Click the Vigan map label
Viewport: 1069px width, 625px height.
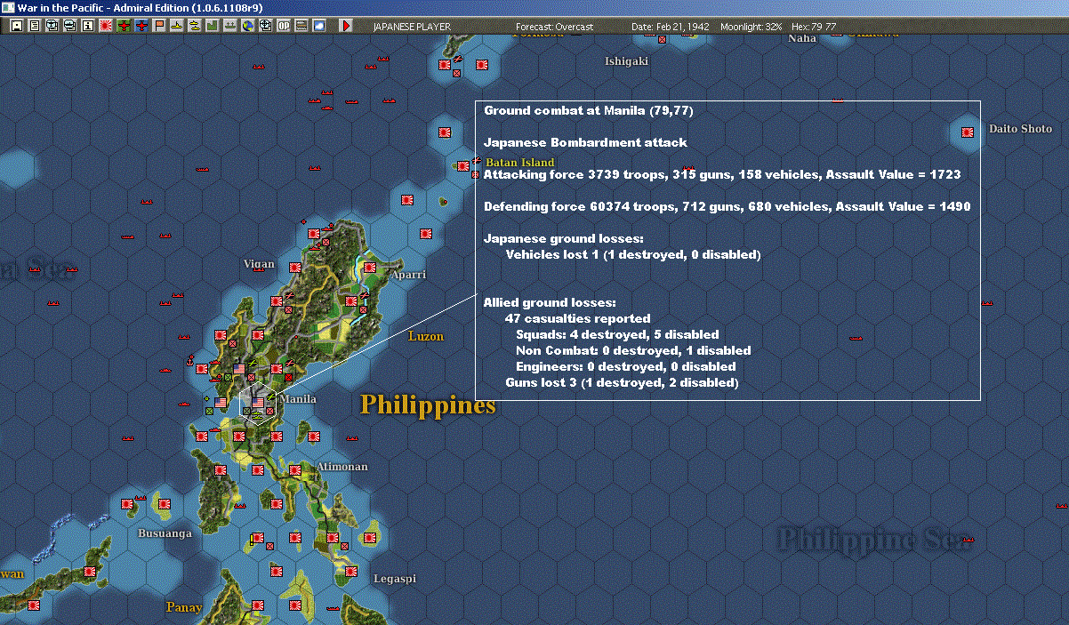click(x=259, y=264)
